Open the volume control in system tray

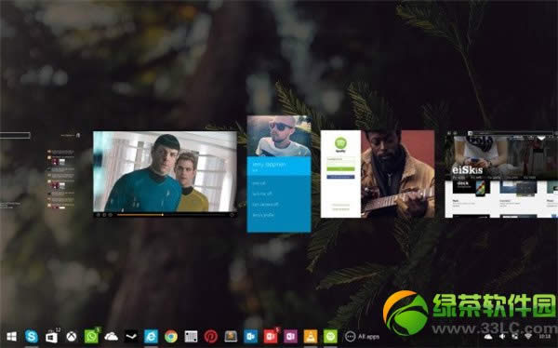click(502, 337)
